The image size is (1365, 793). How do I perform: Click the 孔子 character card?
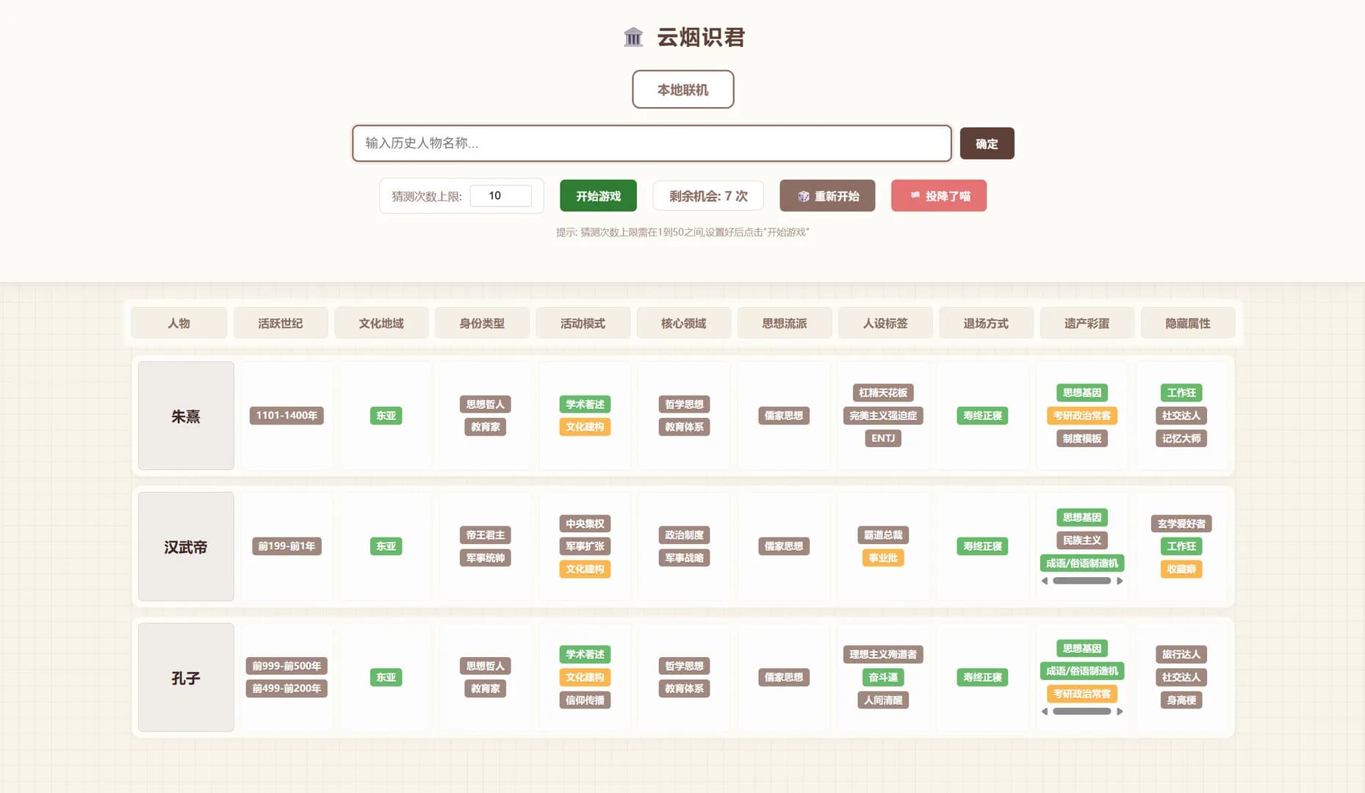(x=186, y=678)
